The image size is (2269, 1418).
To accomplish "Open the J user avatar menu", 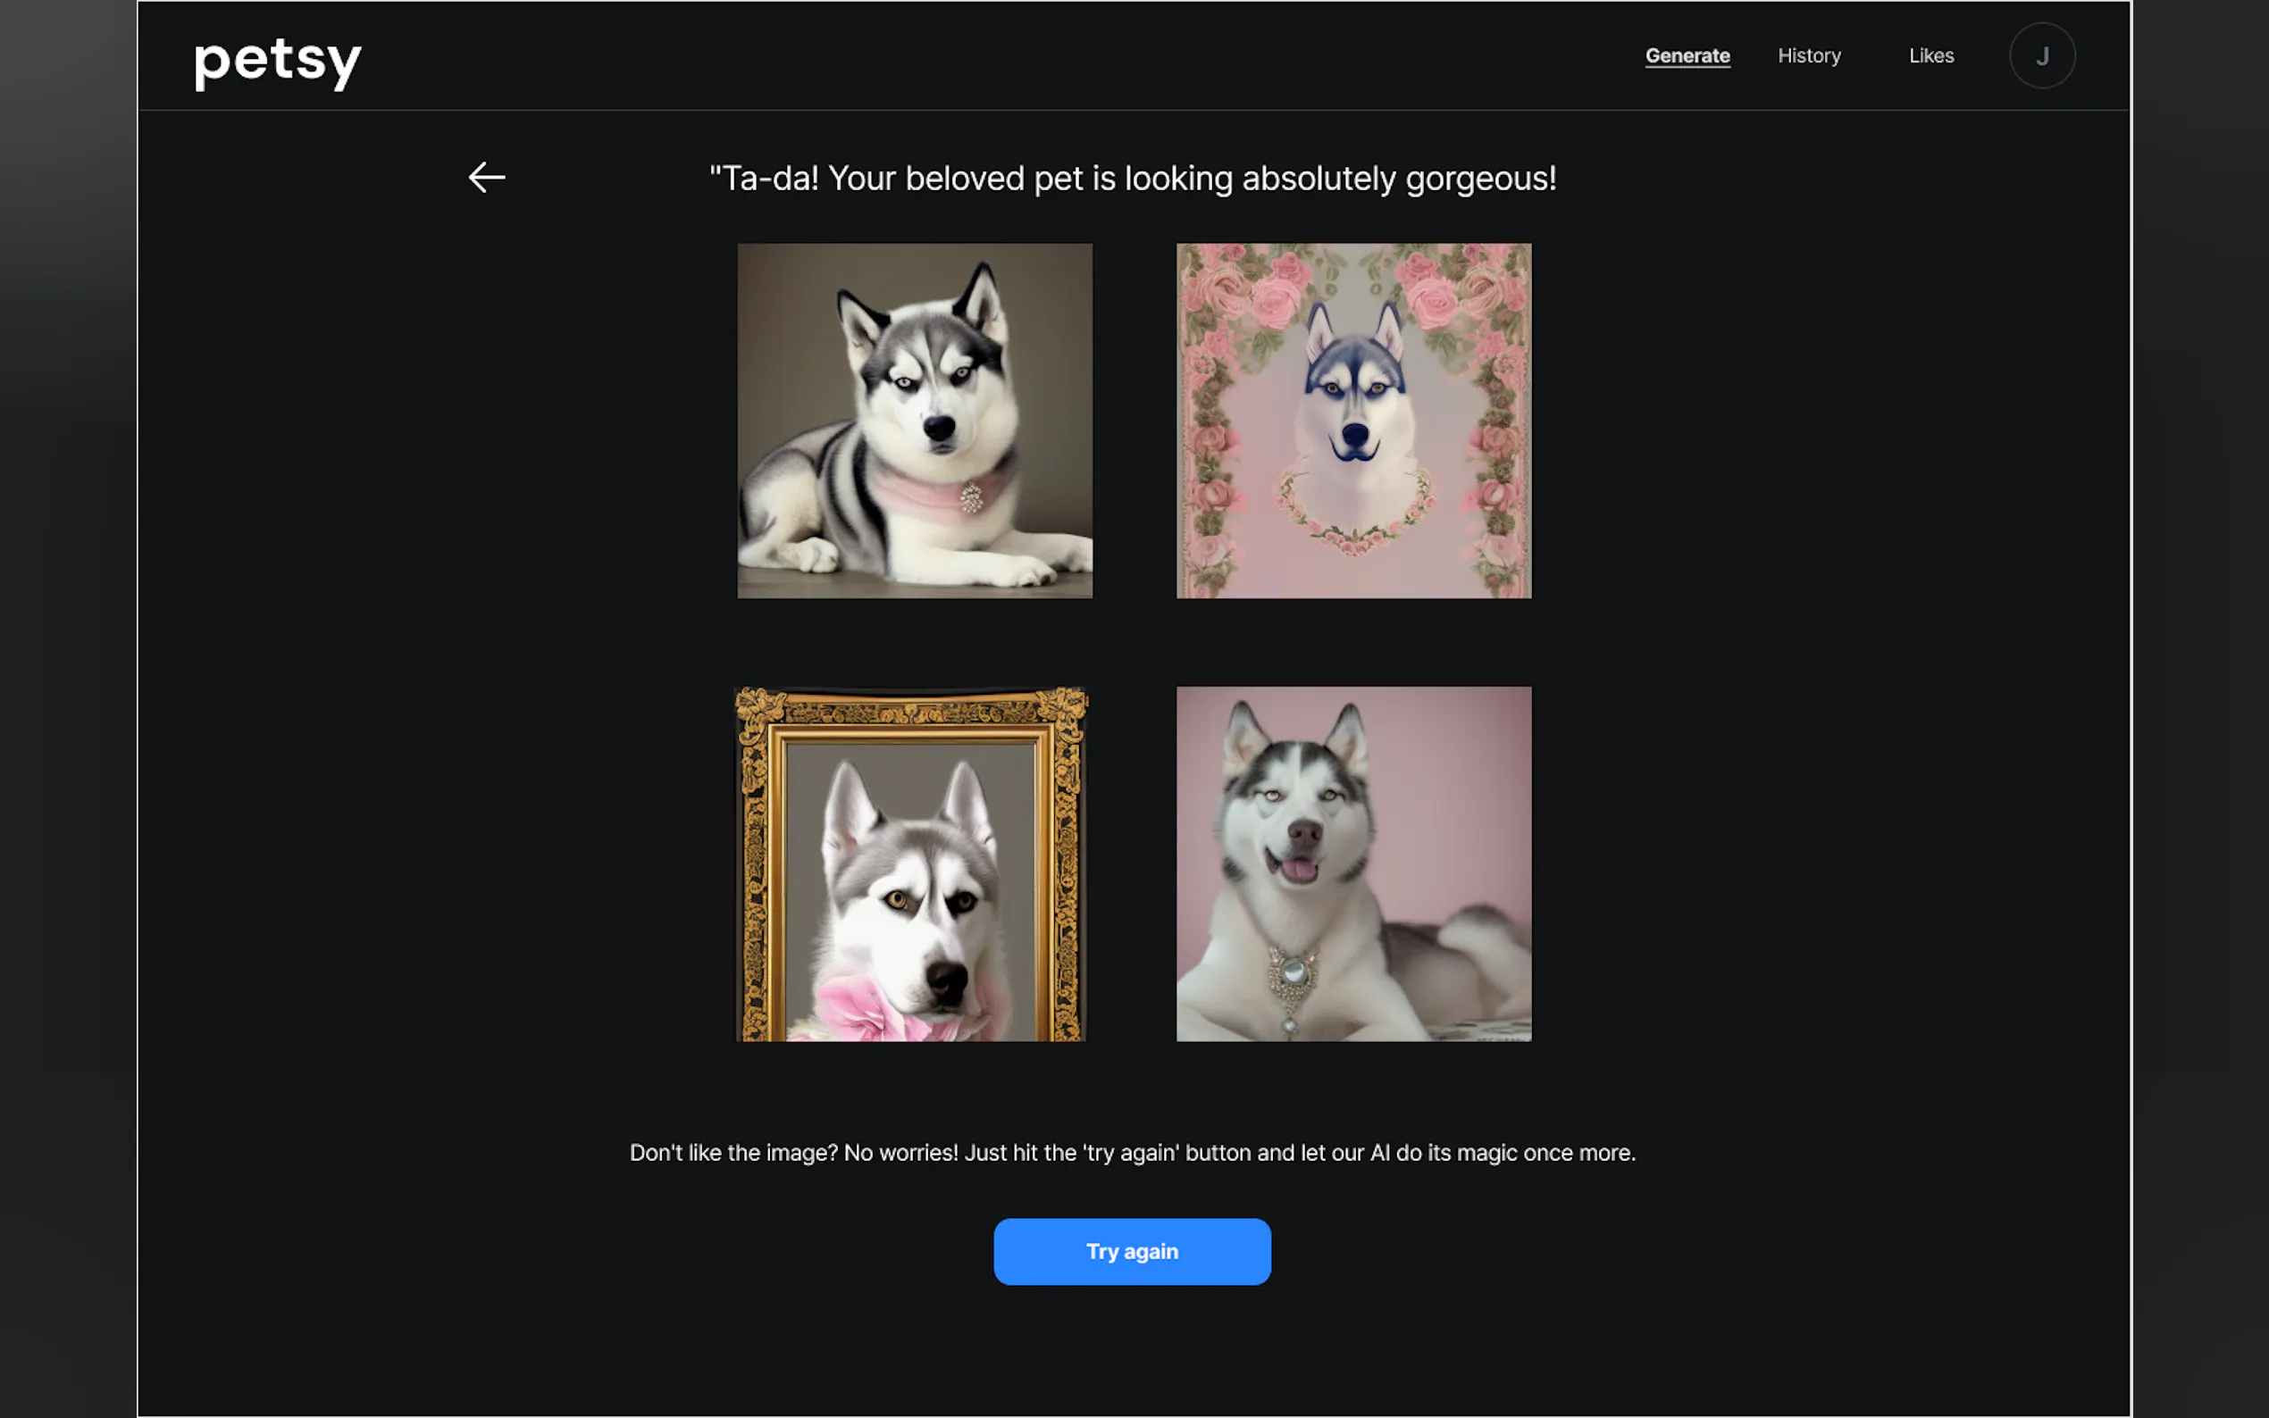I will tap(2041, 56).
